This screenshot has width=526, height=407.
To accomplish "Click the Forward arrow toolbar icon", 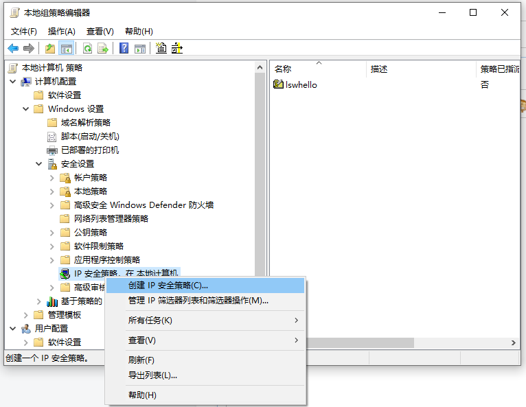I will click(x=29, y=48).
